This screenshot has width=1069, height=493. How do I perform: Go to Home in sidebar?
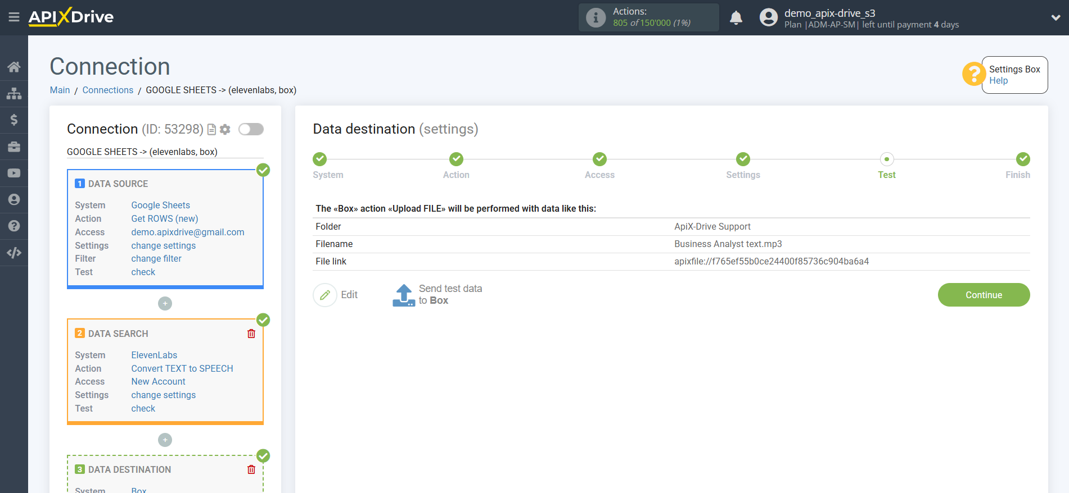pos(14,67)
